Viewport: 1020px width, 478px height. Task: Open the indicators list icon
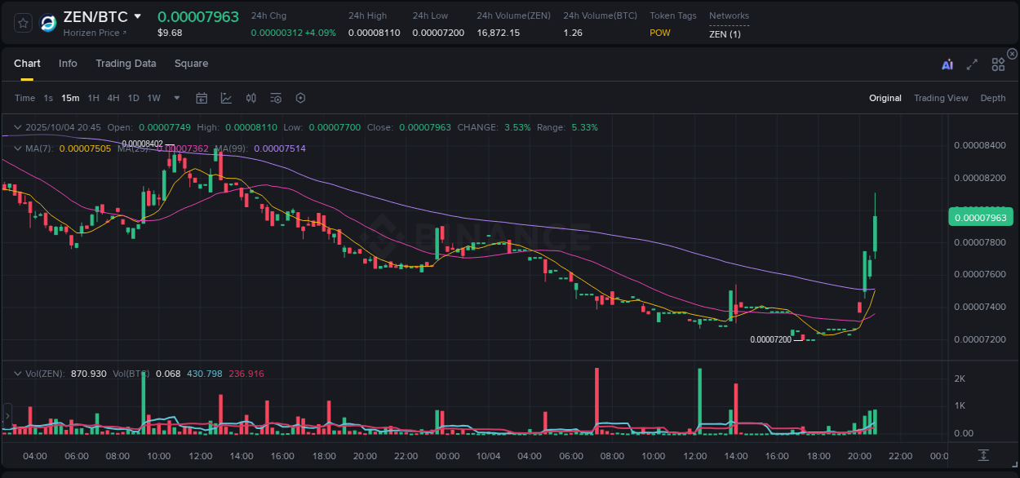pos(275,98)
